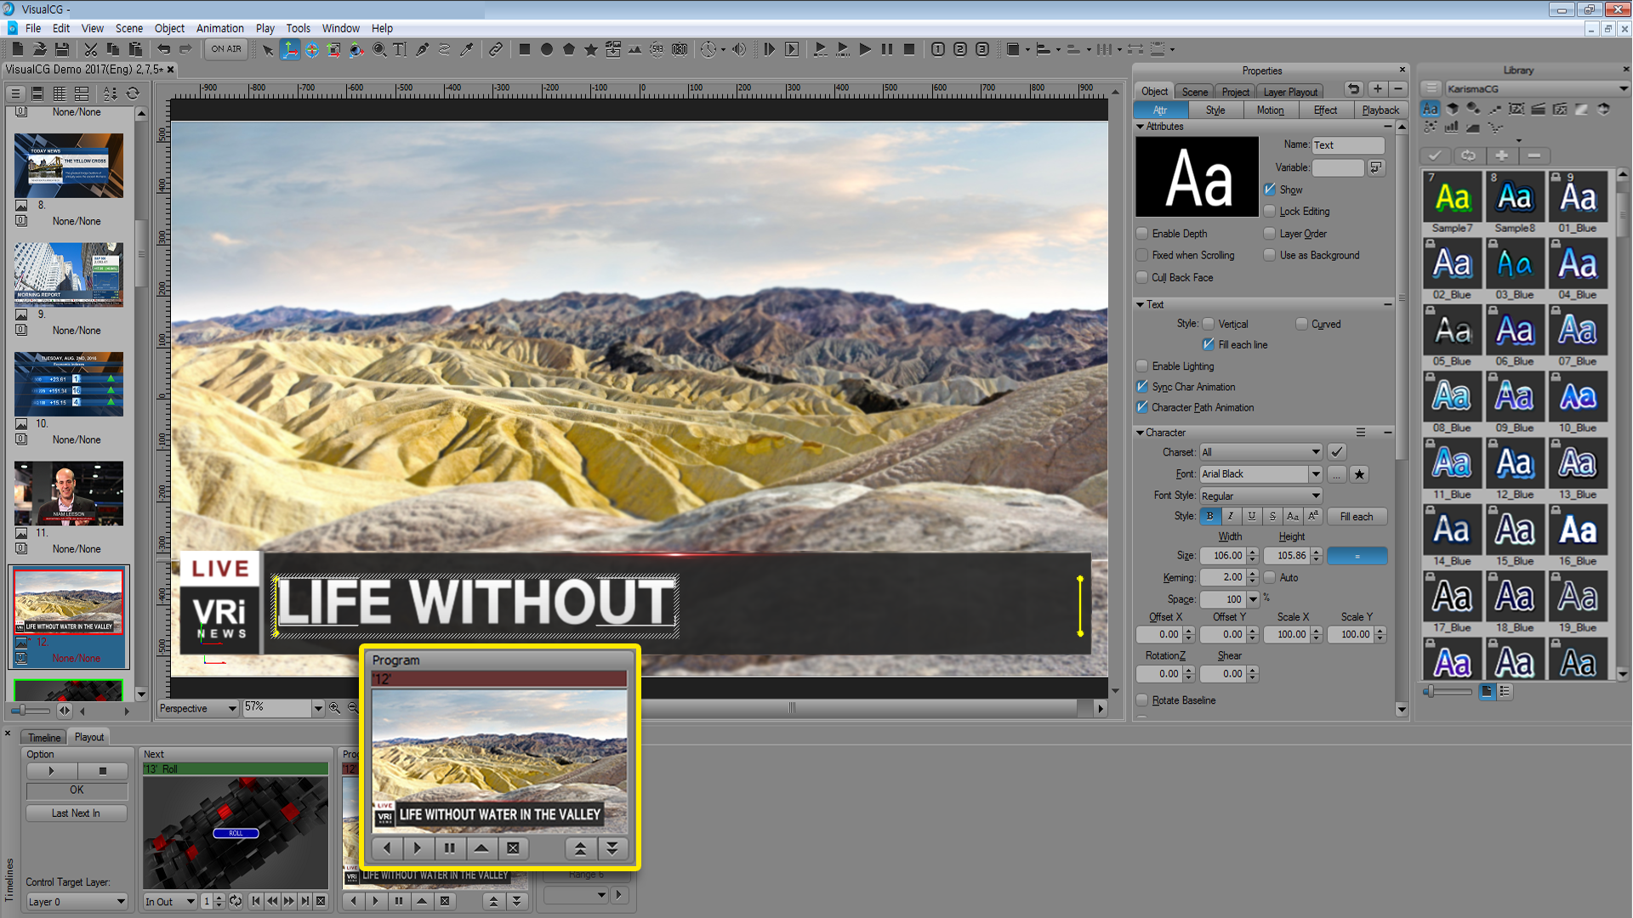Enable the Enable Depth checkbox

(1142, 233)
